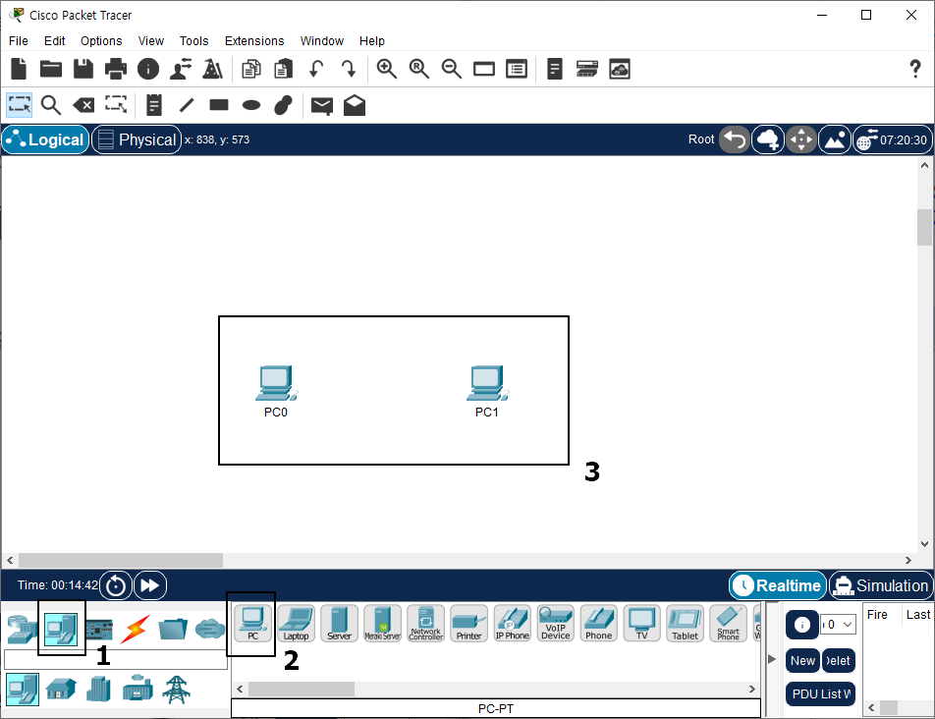Click the Copy icon in toolbar

tap(251, 69)
